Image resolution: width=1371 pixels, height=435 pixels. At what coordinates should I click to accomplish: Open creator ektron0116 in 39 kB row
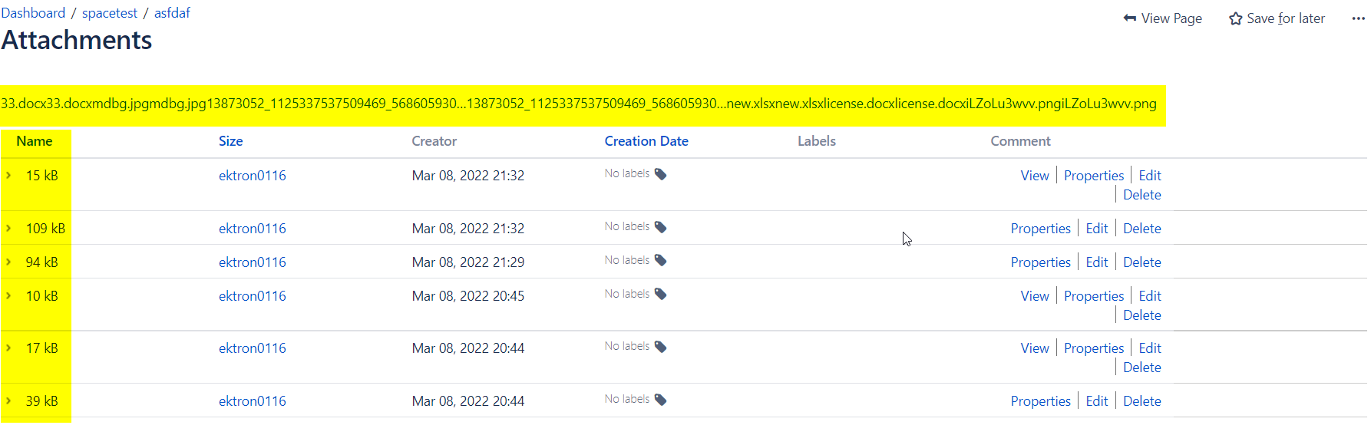click(x=252, y=401)
